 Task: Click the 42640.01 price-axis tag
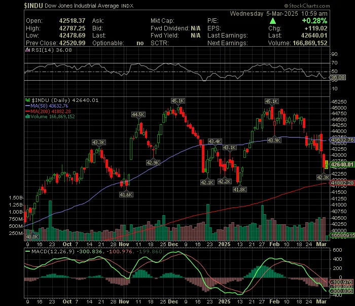[341, 164]
